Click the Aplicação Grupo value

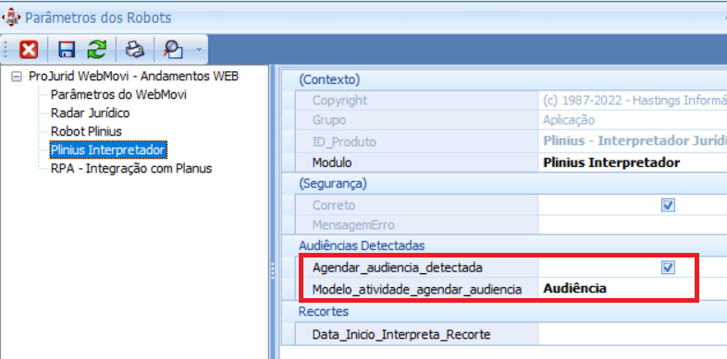click(x=569, y=121)
